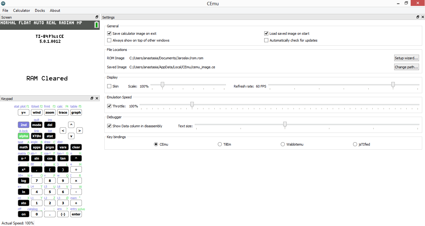Click the x² key on keypad
The height and width of the screenshot is (226, 425).
click(x=24, y=169)
